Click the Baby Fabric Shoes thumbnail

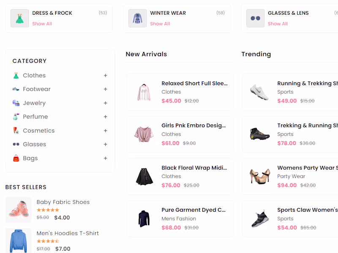click(x=18, y=210)
